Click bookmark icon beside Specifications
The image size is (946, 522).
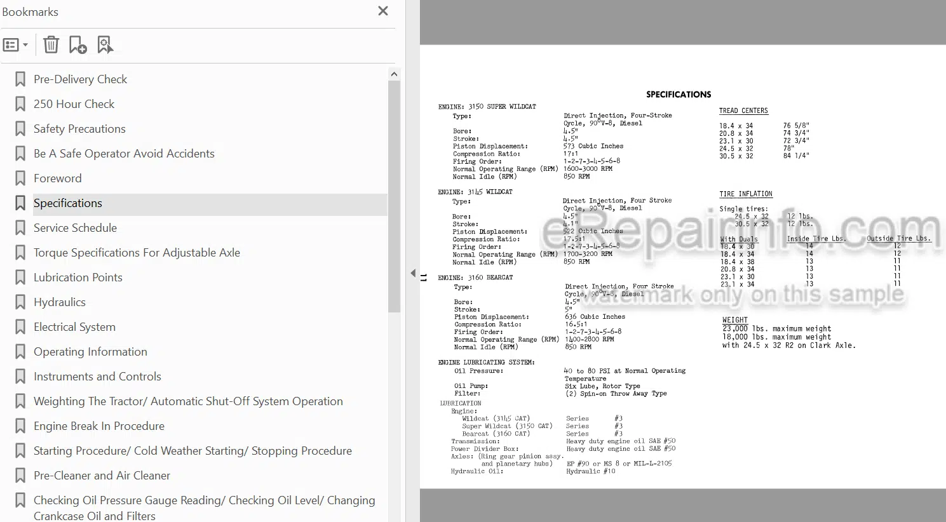(20, 203)
